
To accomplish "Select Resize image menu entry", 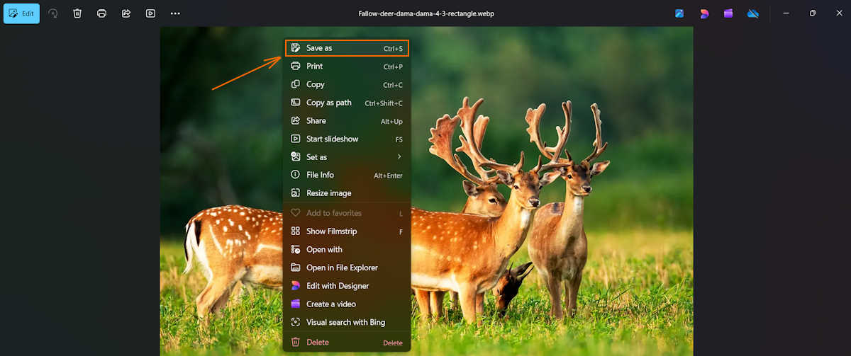I will [347, 193].
